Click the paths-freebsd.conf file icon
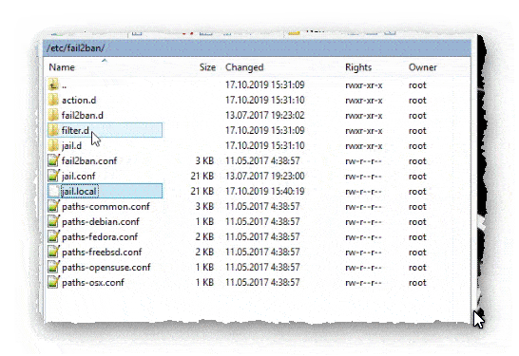The image size is (519, 356). point(53,252)
